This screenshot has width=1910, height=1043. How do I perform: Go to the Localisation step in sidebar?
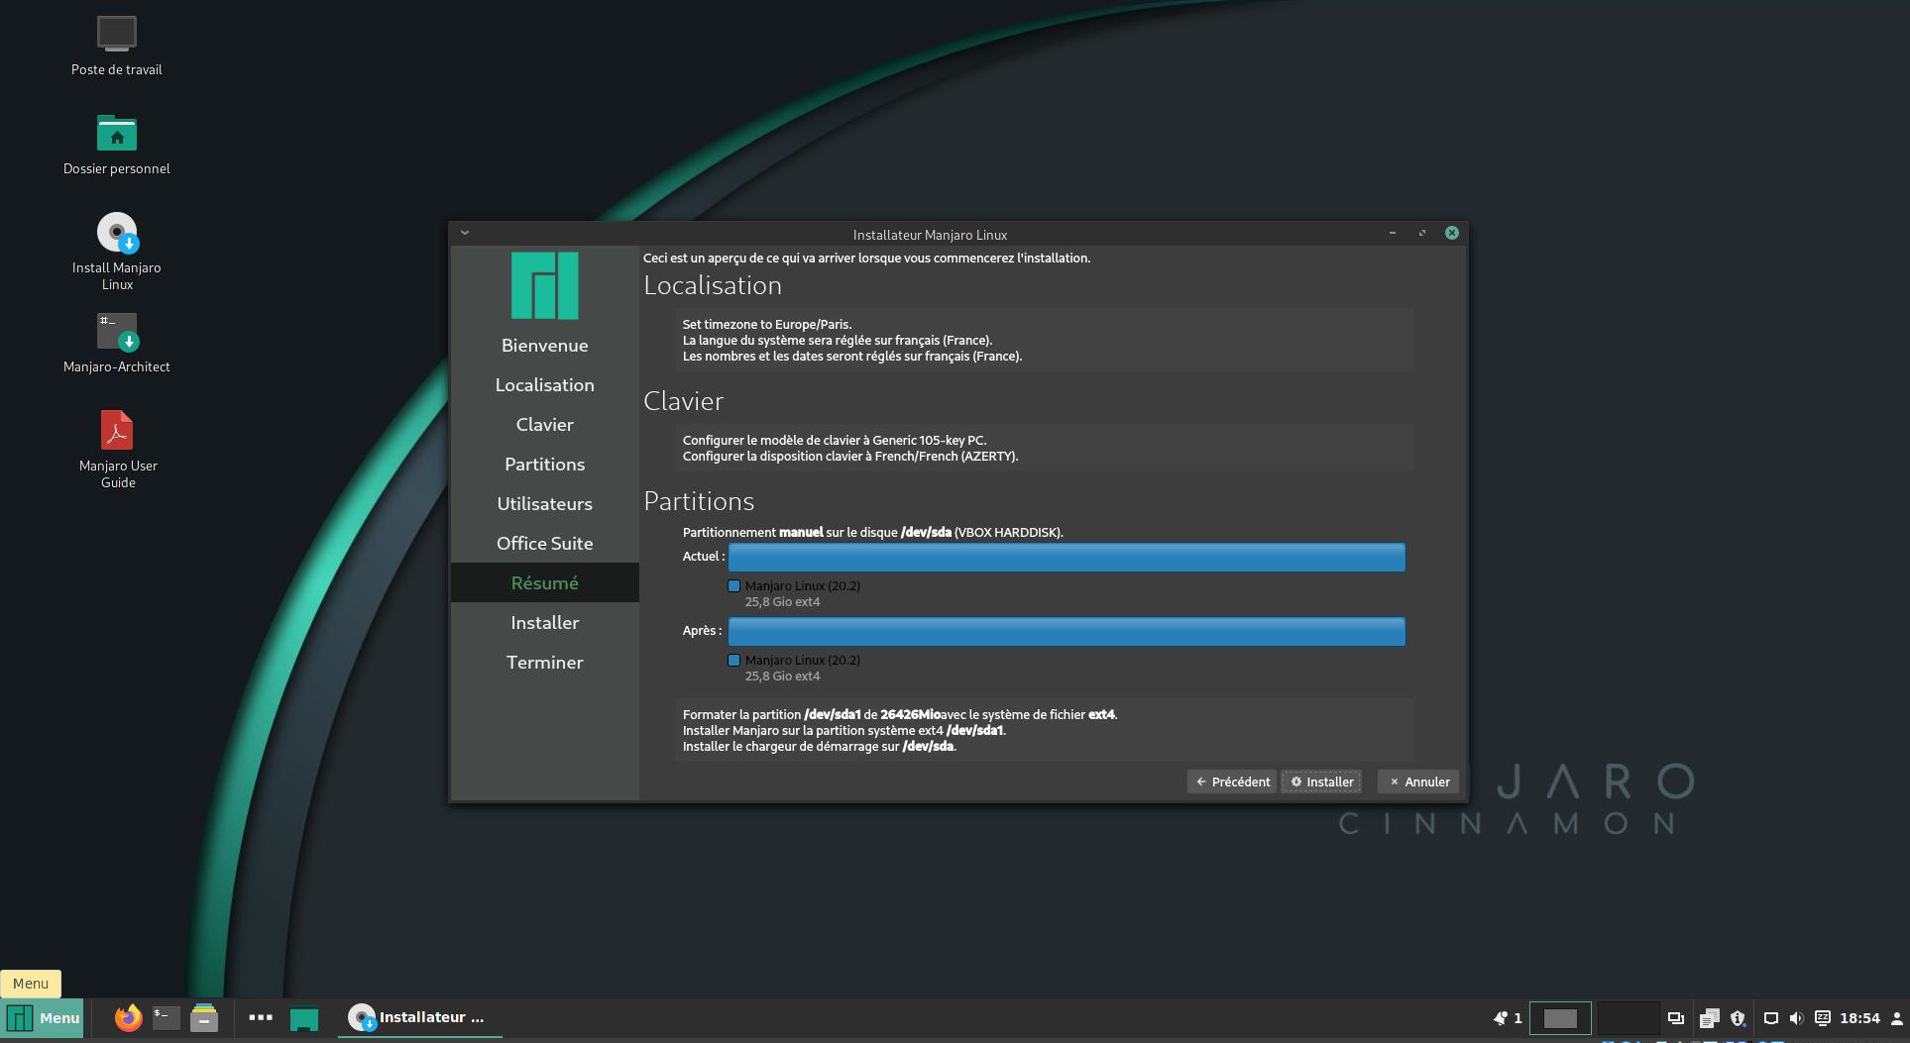(545, 385)
